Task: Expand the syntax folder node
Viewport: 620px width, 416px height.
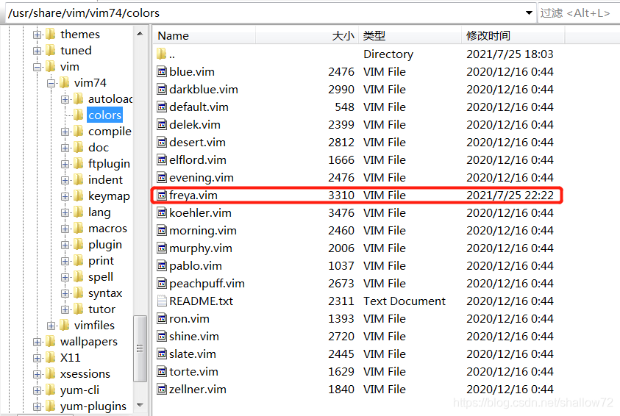Action: click(x=65, y=293)
